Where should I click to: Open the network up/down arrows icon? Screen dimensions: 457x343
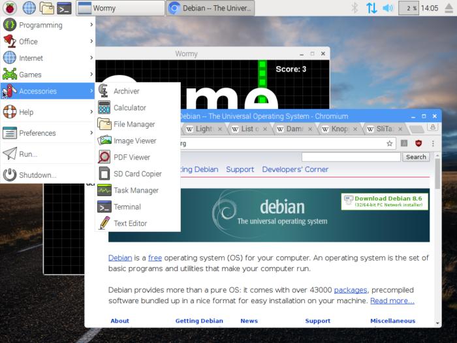(371, 8)
